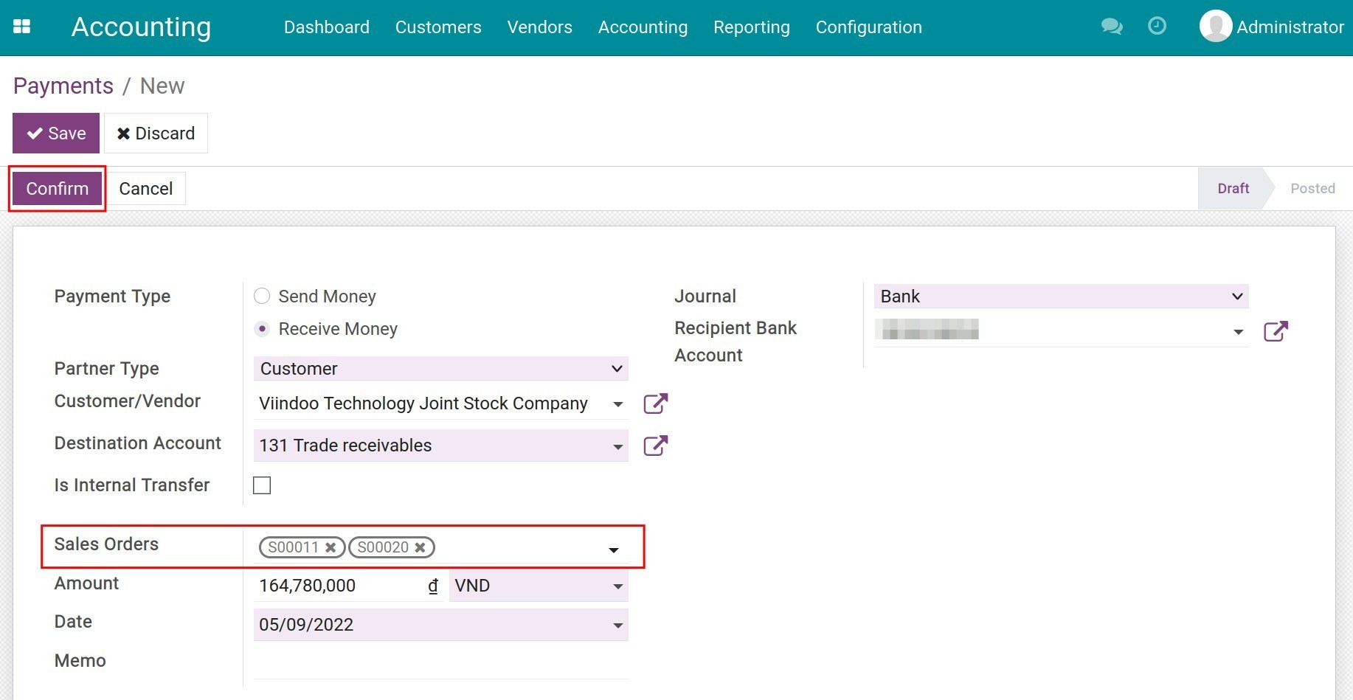
Task: Click the Discard button
Action: (156, 133)
